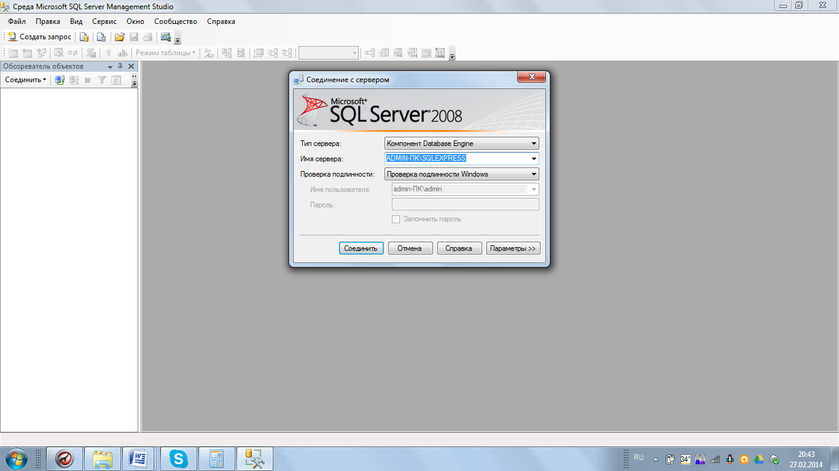839x471 pixels.
Task: Click the Database Engine query icon
Action: pyautogui.click(x=85, y=37)
